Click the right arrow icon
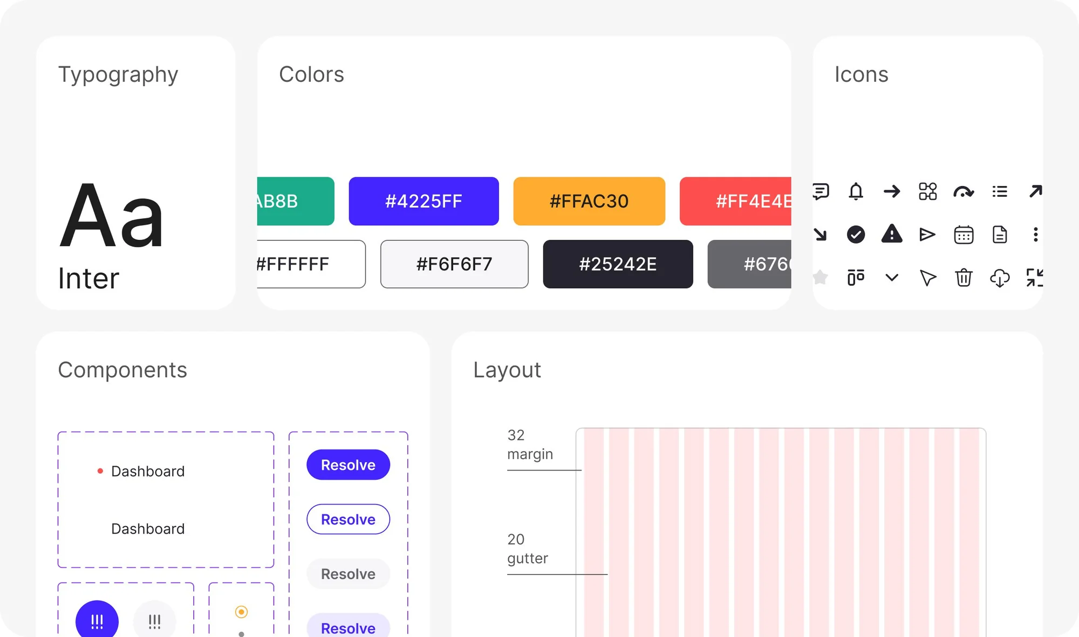 pos(892,191)
